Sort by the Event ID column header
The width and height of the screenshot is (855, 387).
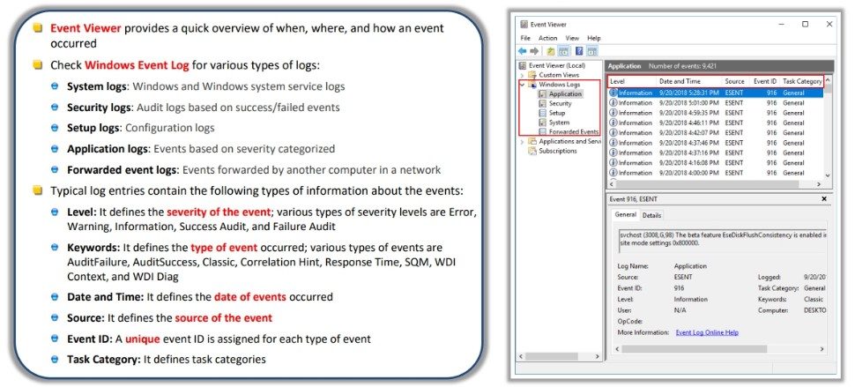765,81
